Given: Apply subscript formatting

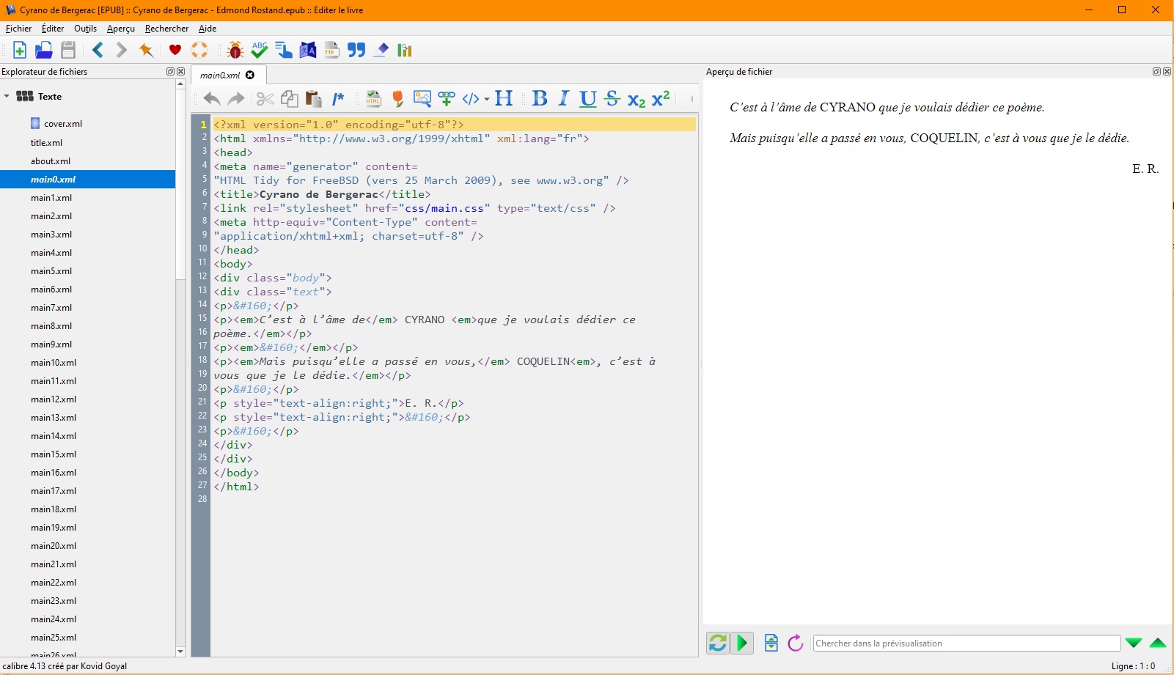Looking at the screenshot, I should point(636,100).
